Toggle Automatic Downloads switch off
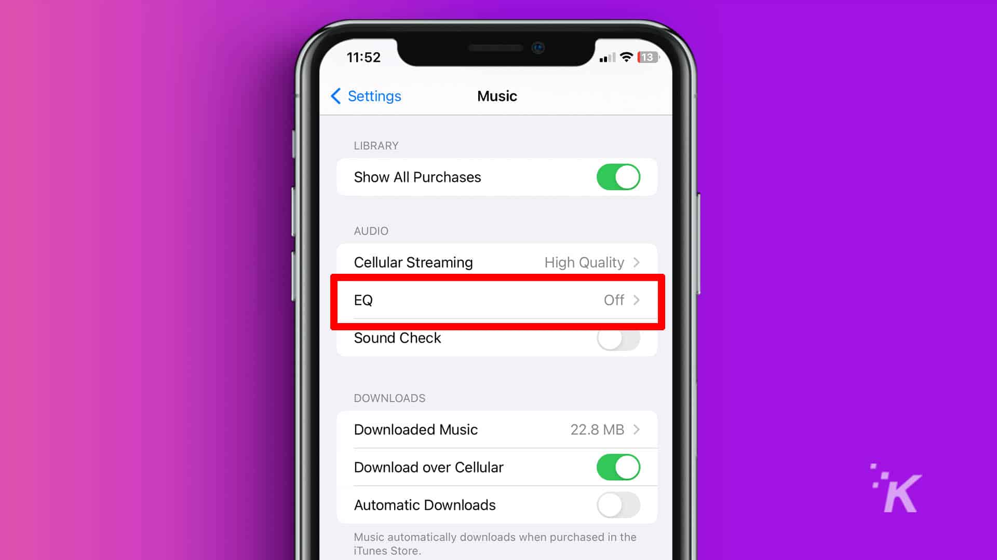 [x=617, y=505]
